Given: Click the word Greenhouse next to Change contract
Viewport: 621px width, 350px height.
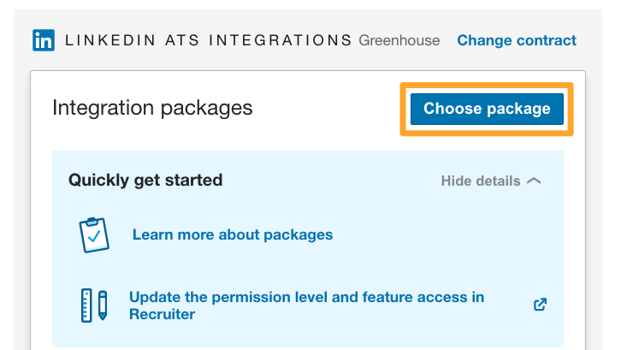Looking at the screenshot, I should (399, 40).
